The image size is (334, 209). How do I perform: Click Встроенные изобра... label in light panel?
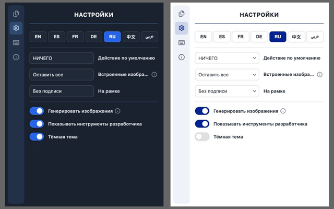(x=289, y=74)
